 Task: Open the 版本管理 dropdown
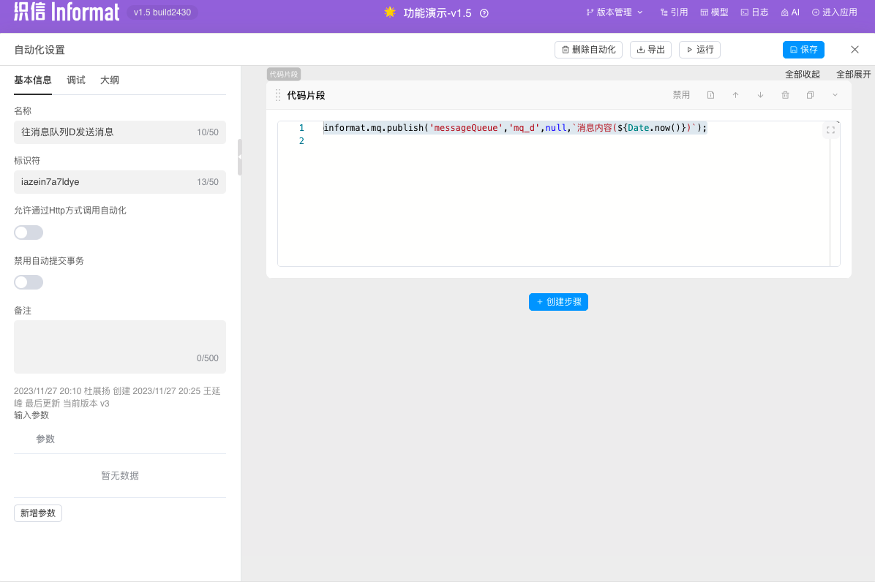(x=615, y=12)
